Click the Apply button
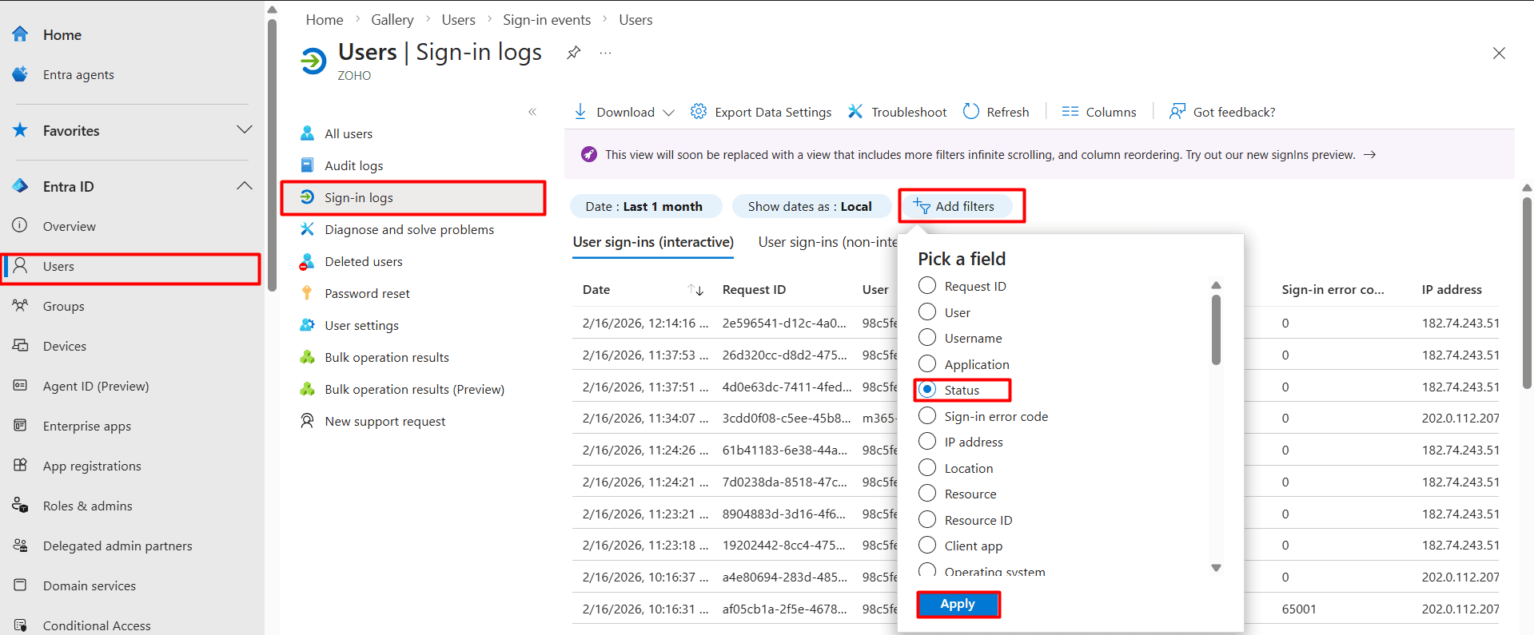The image size is (1534, 635). coord(958,604)
